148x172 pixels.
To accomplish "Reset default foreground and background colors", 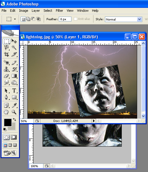I will pos(5,129).
